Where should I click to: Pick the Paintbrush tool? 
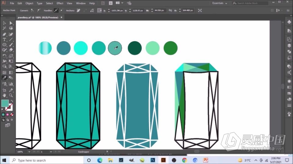click(x=11, y=45)
